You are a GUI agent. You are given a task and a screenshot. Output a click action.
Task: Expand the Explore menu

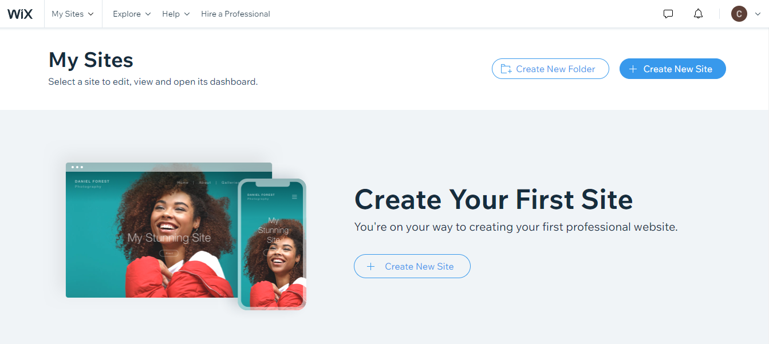tap(132, 14)
